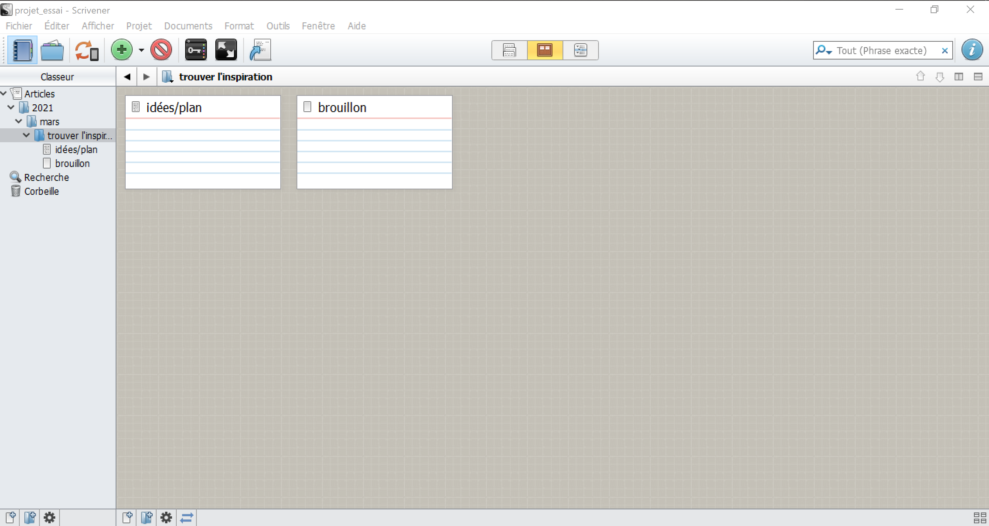Collapse the mars folder
989x526 pixels.
[x=19, y=121]
